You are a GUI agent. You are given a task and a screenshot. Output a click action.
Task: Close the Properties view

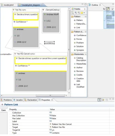tap(52, 100)
